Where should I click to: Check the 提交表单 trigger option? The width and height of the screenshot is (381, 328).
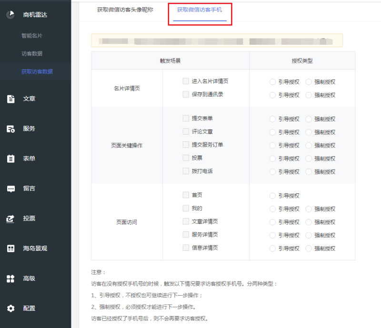tap(186, 119)
